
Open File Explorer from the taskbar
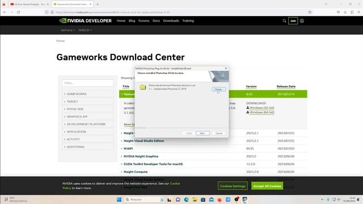point(195,199)
